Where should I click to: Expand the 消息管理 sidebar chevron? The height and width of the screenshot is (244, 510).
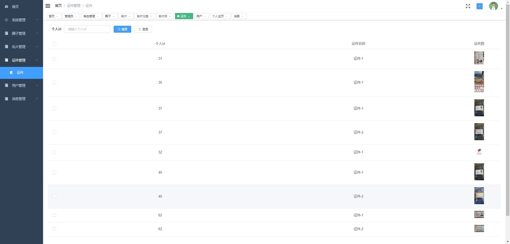click(37, 99)
